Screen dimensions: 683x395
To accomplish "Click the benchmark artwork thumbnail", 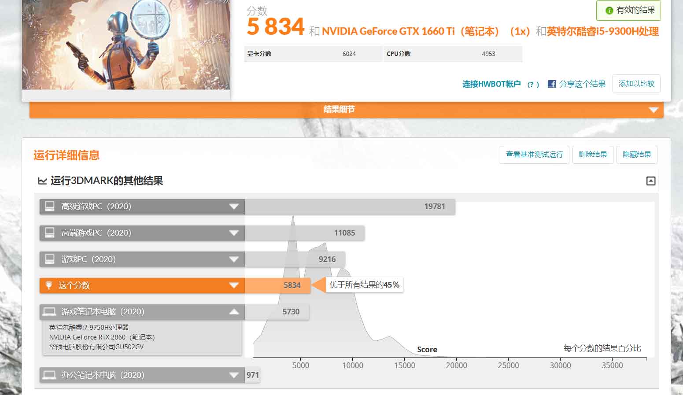I will (x=126, y=44).
